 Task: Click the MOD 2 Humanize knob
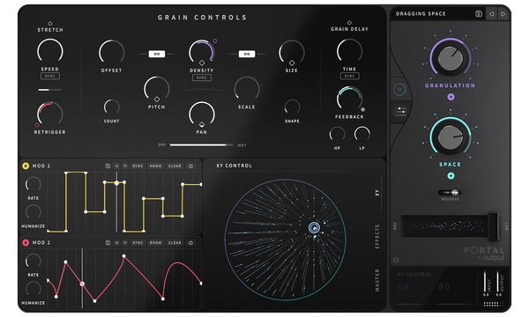pos(34,290)
